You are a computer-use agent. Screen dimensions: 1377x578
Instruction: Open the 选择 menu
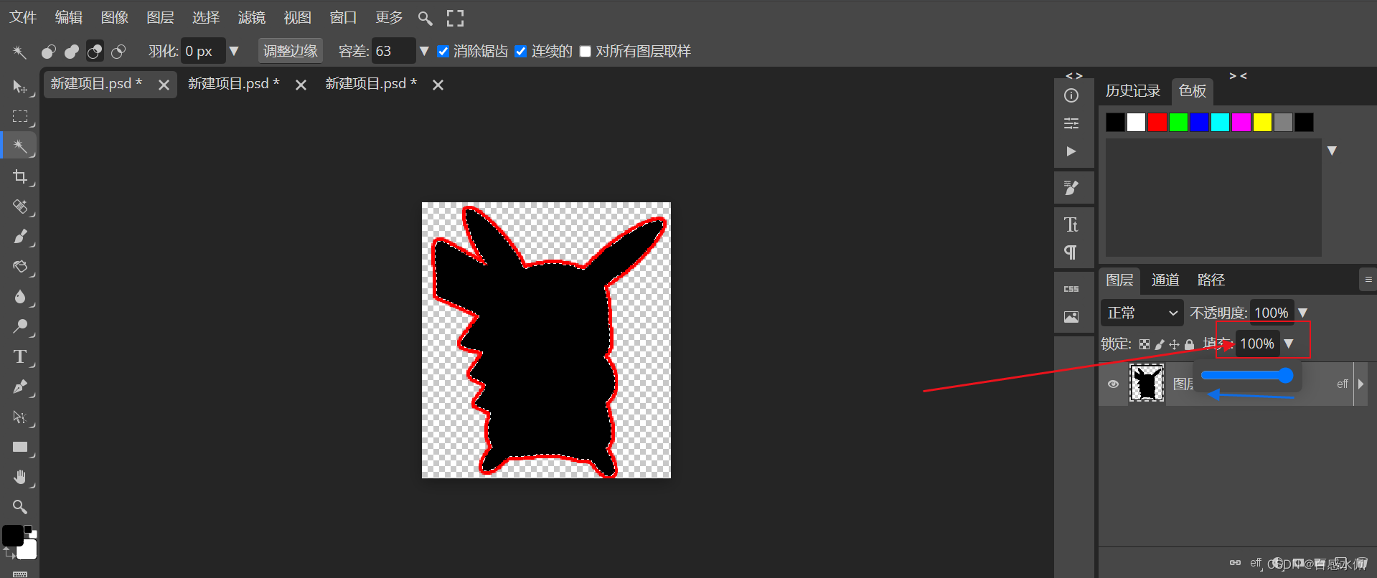206,17
